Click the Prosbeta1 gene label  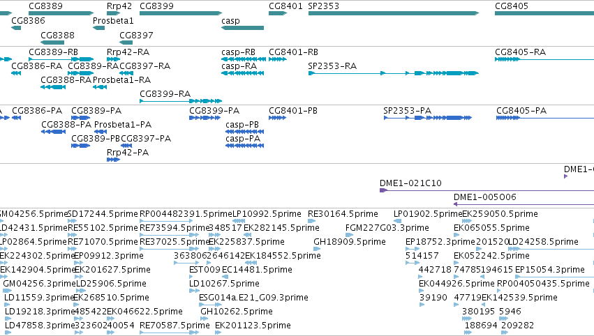pos(113,21)
